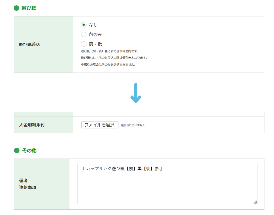This screenshot has height=215, width=274.
Task: Click the ファイルを選択 button
Action: pyautogui.click(x=100, y=125)
